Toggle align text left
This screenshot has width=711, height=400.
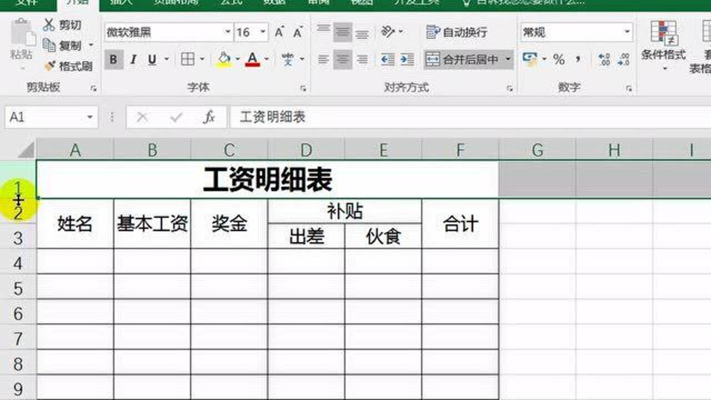click(323, 59)
